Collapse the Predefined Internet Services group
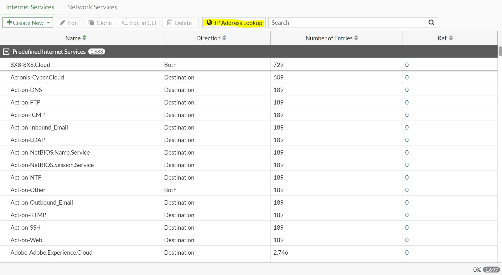The width and height of the screenshot is (502, 275). pyautogui.click(x=6, y=52)
